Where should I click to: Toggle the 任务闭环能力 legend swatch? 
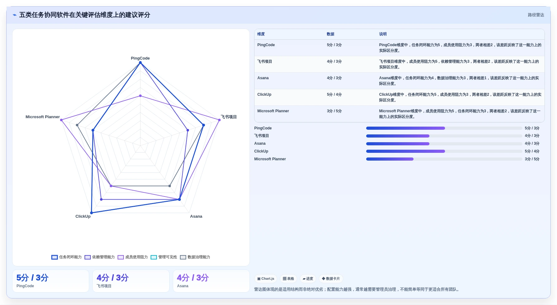(x=55, y=257)
